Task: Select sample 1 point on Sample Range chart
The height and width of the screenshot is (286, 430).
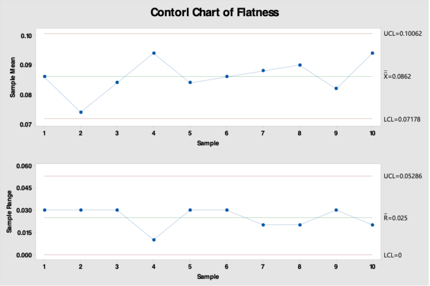Action: [x=44, y=210]
